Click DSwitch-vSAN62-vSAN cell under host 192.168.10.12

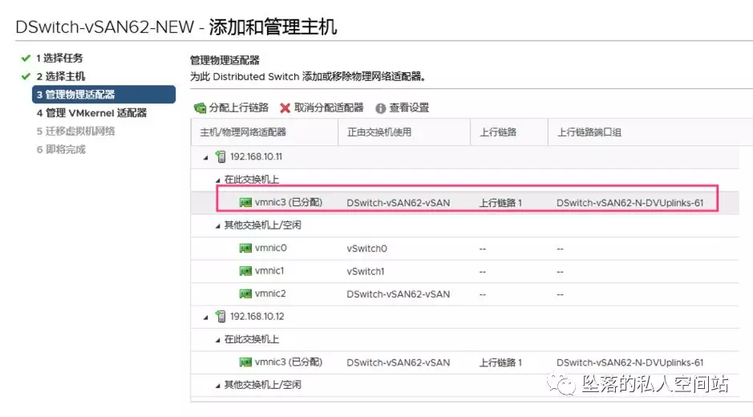tap(398, 362)
